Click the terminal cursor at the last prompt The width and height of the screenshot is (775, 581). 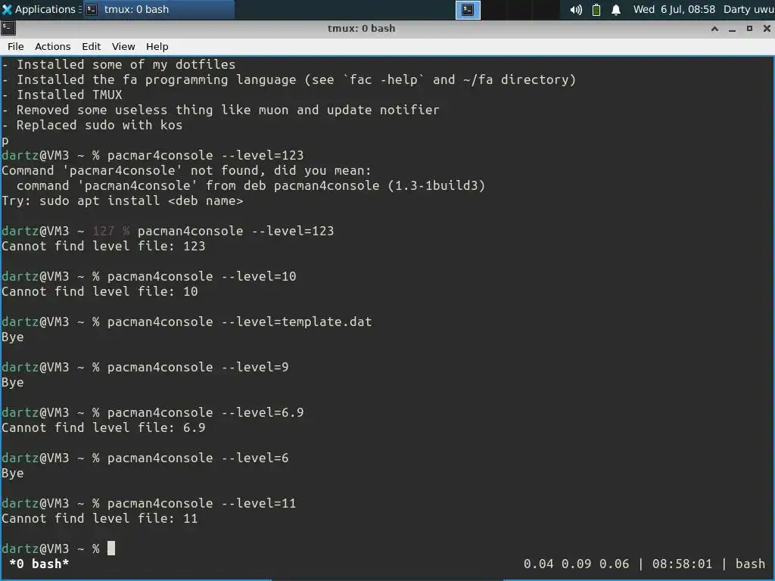[x=111, y=548]
